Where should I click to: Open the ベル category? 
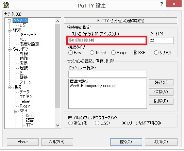[23, 39]
